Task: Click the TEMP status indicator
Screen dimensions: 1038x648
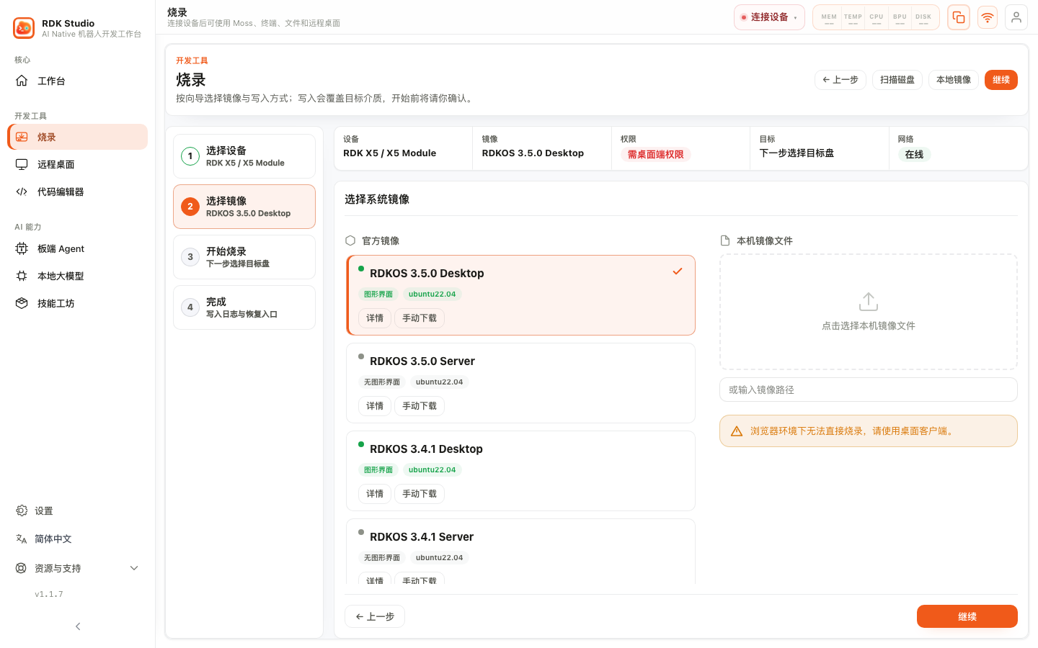Action: tap(853, 18)
